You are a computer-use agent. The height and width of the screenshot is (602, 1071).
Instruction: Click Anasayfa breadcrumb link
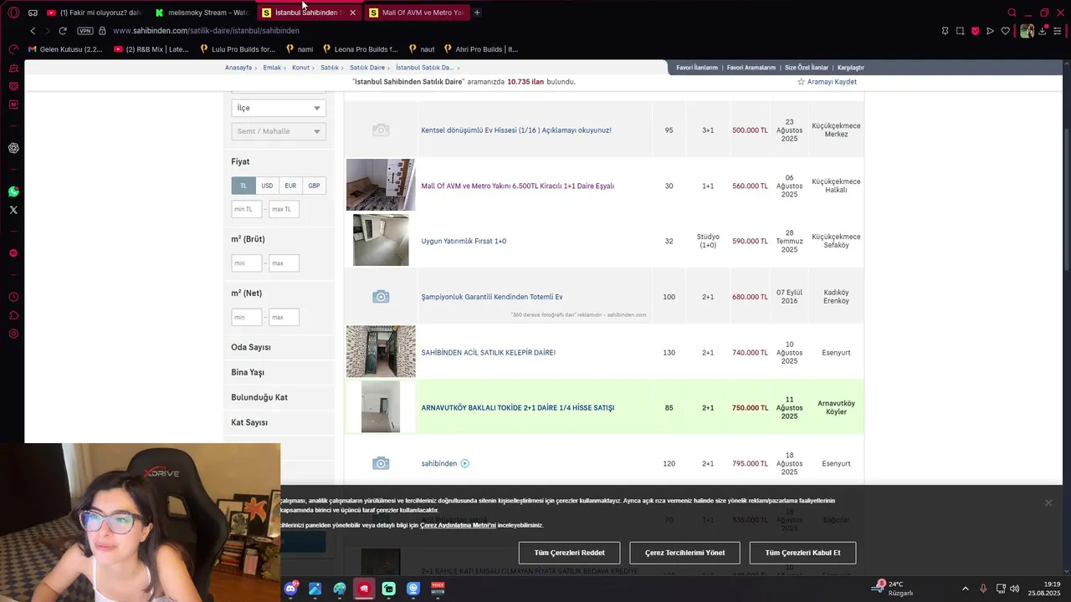[x=238, y=68]
